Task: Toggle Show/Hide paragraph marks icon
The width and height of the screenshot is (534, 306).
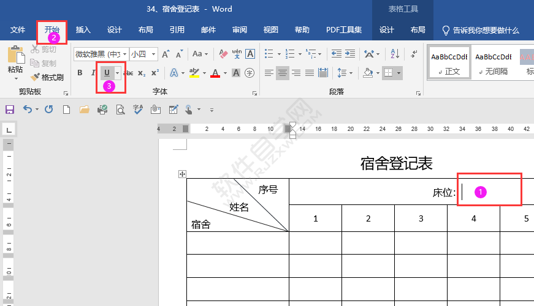Action: click(x=414, y=54)
